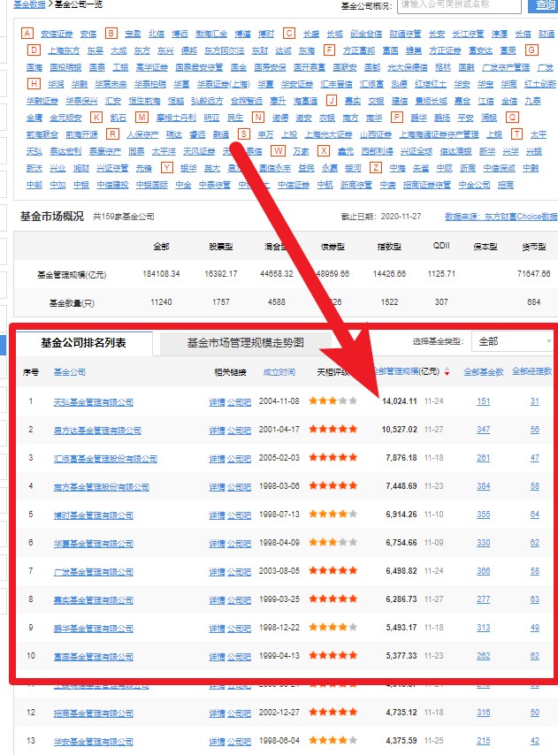Open 公司吧 link in the 1998-03-06 row
Screen dimensions: 558x755
239,487
